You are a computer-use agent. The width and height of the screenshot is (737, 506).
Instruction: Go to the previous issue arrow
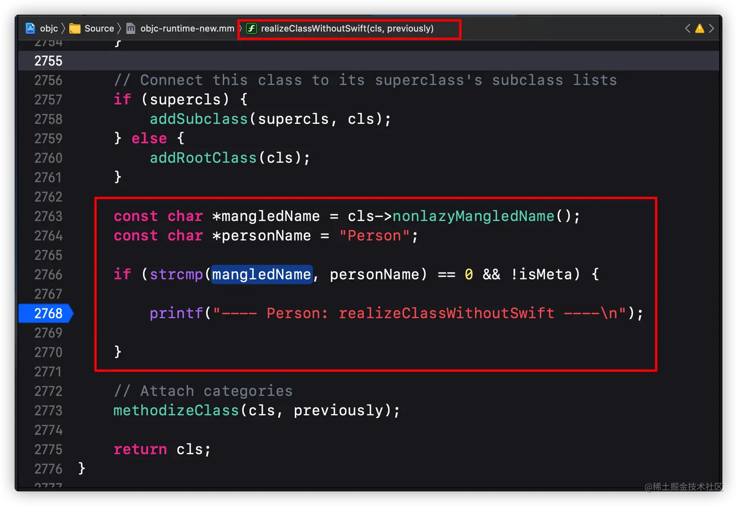[x=687, y=28]
